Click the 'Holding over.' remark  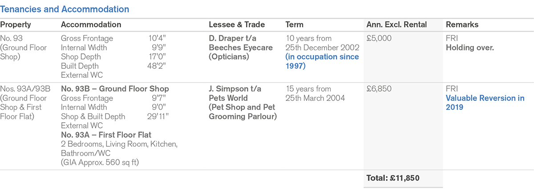point(469,48)
